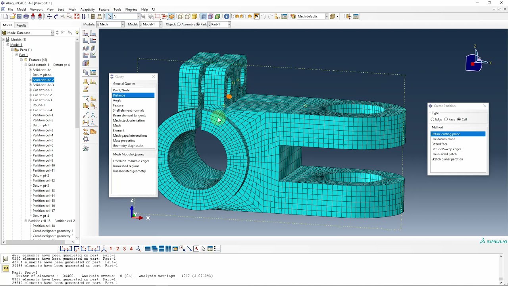Viewport: 508px width, 286px height.
Task: Open the mesh tools wrench icon
Action: [x=86, y=149]
